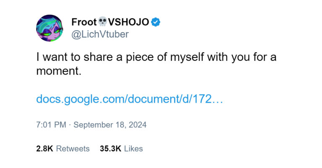Click the display name Froot
322x168 pixels.
tap(84, 22)
